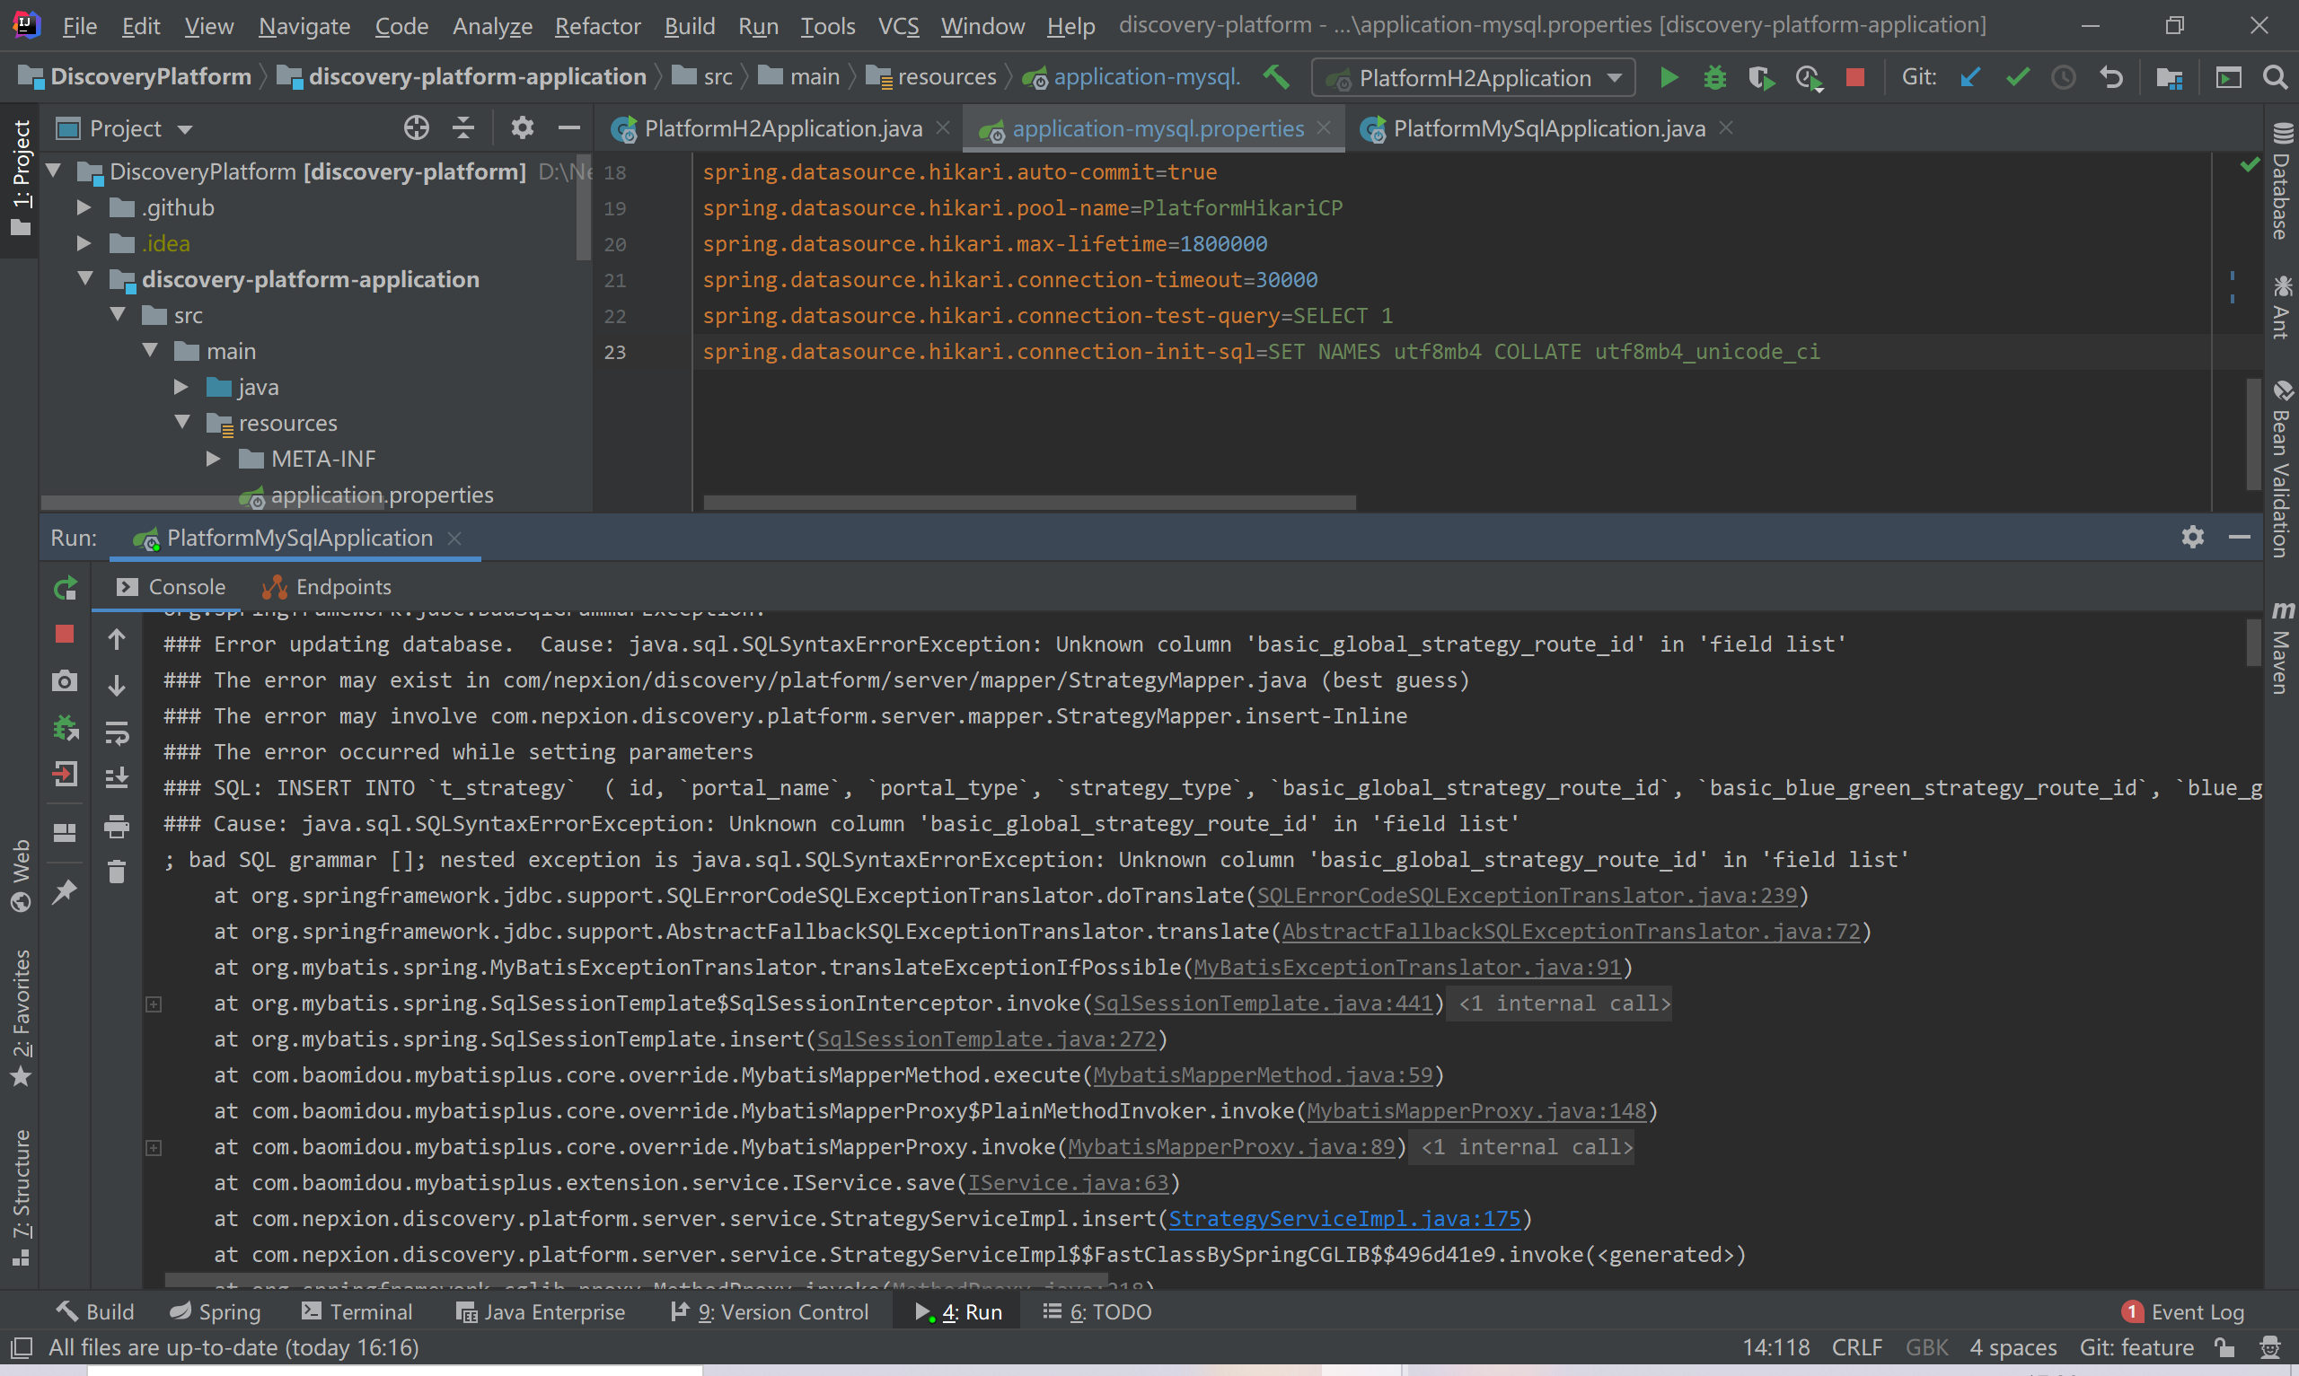This screenshot has height=1376, width=2299.
Task: Rerun PlatformMySqlApplication from the run panel
Action: [x=65, y=588]
